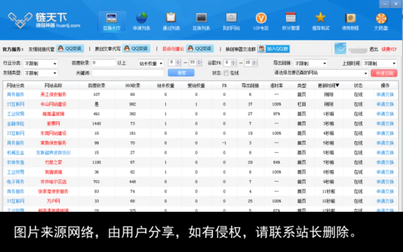
Task: Click the 百度收录 input field
Action: [x=104, y=63]
